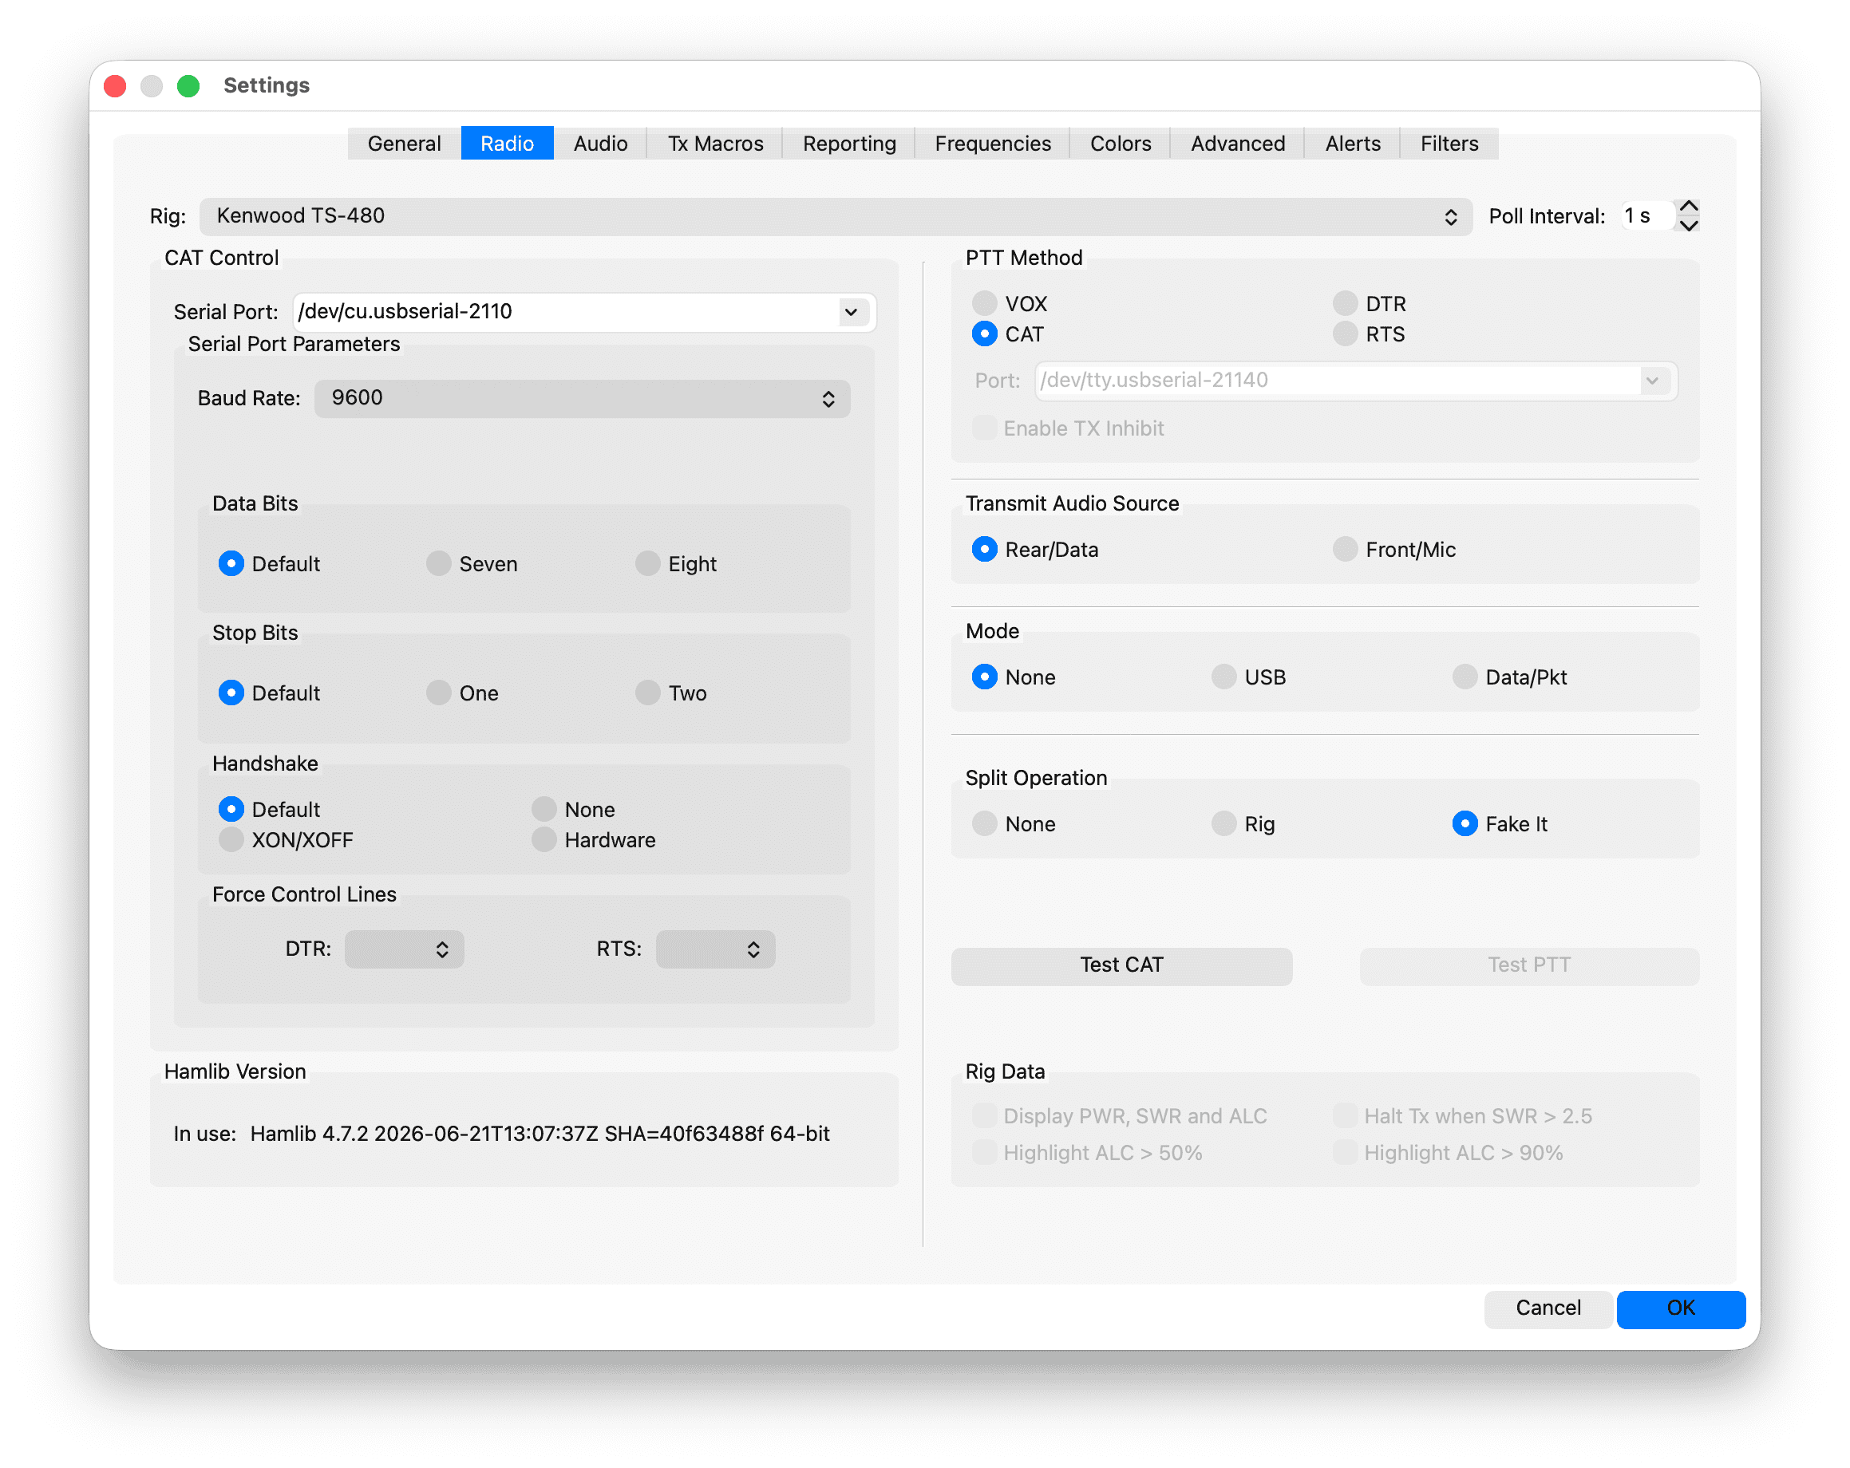The width and height of the screenshot is (1850, 1468).
Task: Confirm settings with OK button
Action: point(1680,1308)
